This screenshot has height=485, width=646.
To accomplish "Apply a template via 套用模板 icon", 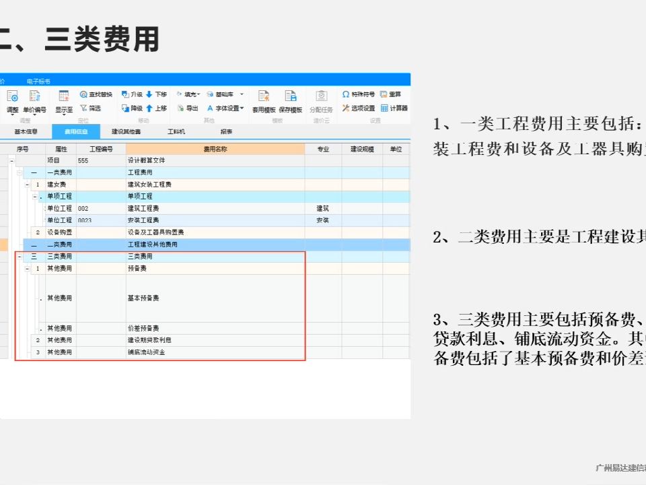I will click(263, 100).
